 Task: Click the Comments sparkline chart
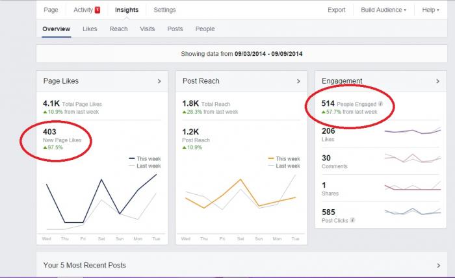[413, 158]
